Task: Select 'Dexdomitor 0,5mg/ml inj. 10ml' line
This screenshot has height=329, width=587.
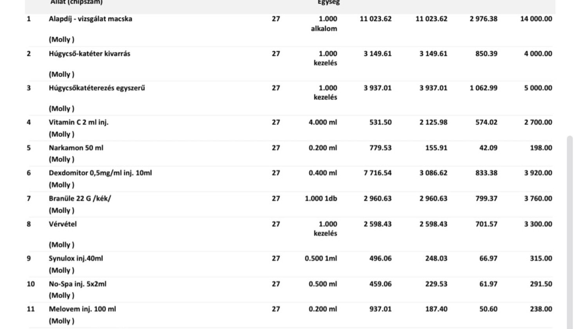Action: [100, 173]
